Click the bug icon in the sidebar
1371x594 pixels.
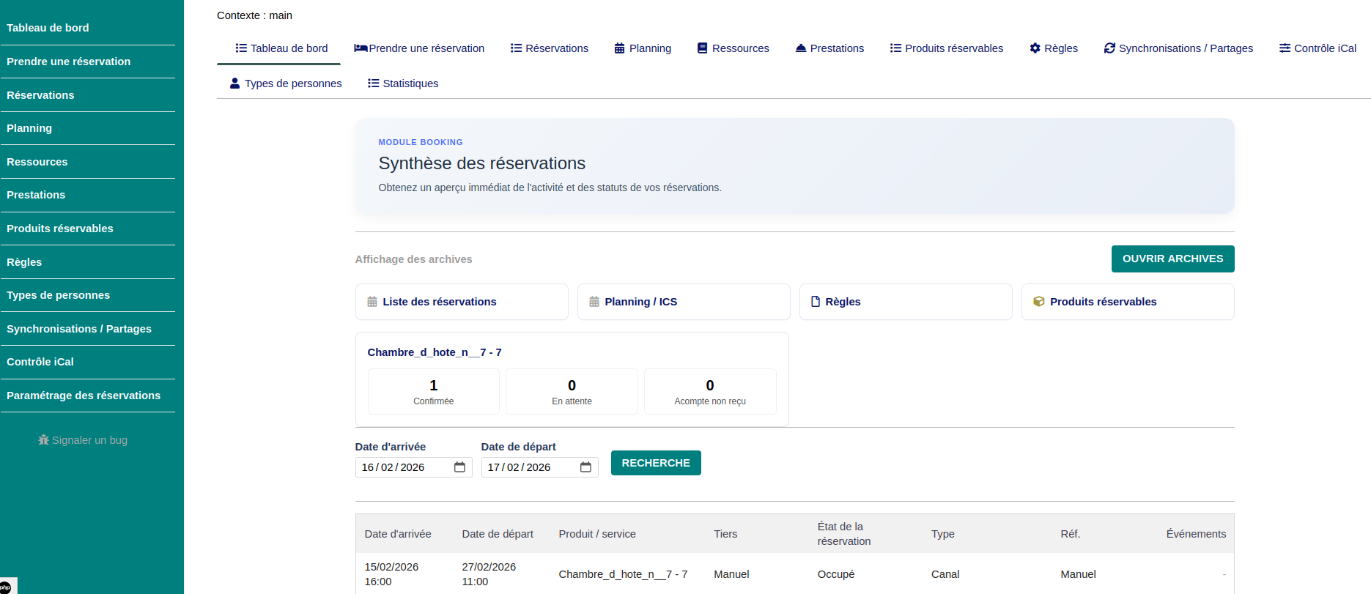pyautogui.click(x=43, y=440)
